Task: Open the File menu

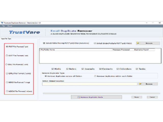Action: [x=3, y=26]
